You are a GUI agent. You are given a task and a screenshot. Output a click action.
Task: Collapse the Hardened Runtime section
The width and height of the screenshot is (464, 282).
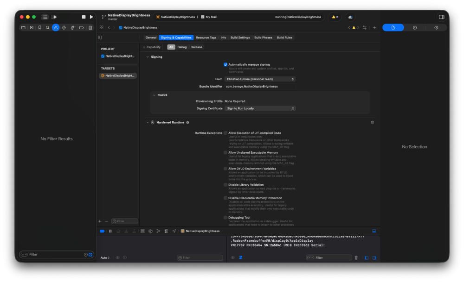tap(148, 122)
